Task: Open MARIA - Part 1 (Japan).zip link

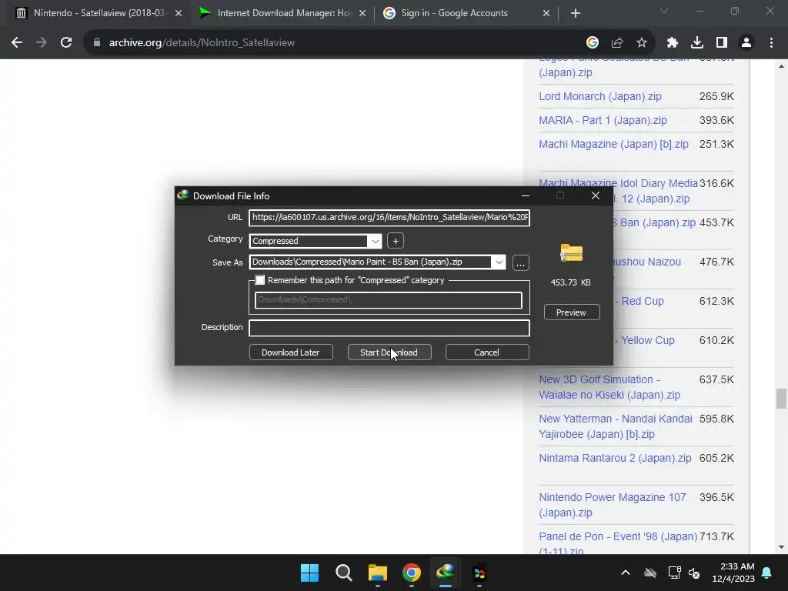Action: 603,121
